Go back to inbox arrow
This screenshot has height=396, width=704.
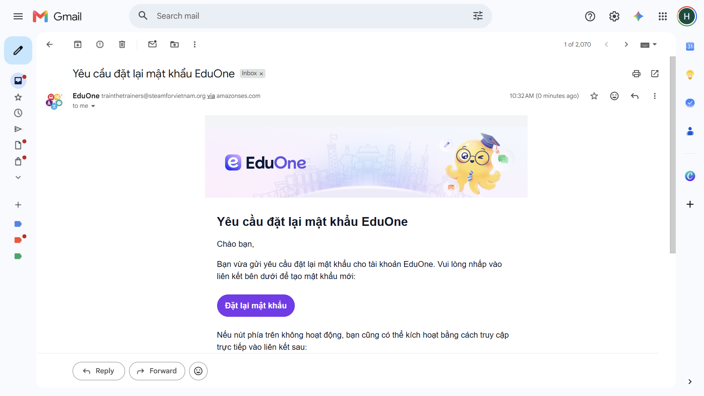click(49, 44)
